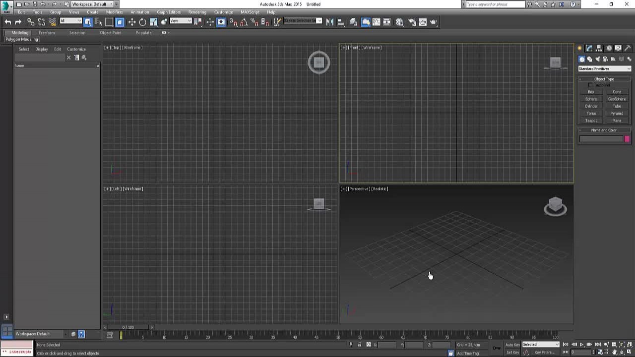Image resolution: width=635 pixels, height=357 pixels.
Task: Click the object name input field
Action: tap(601, 139)
